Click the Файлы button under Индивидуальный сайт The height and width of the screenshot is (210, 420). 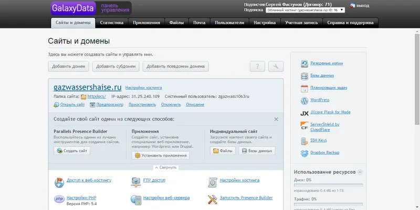tap(223, 151)
